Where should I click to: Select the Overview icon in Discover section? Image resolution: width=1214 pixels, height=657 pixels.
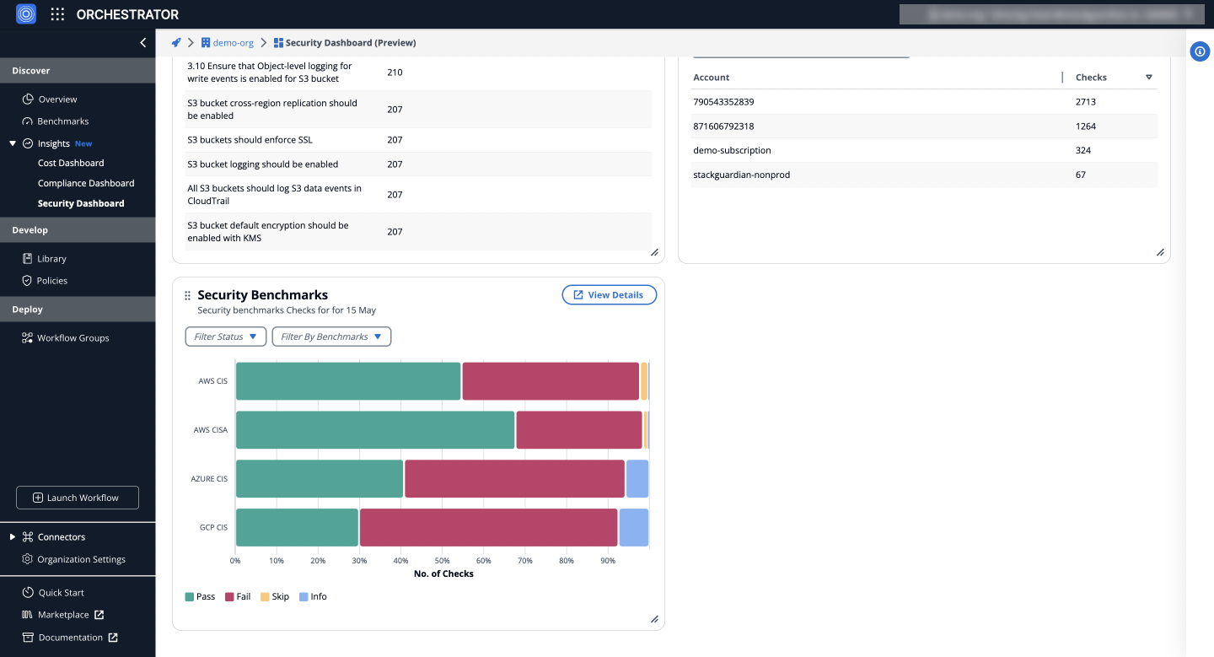[26, 99]
